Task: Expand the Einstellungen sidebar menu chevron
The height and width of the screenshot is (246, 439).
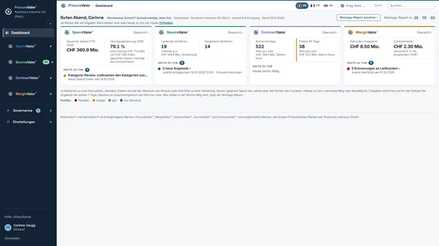Action: point(51,122)
